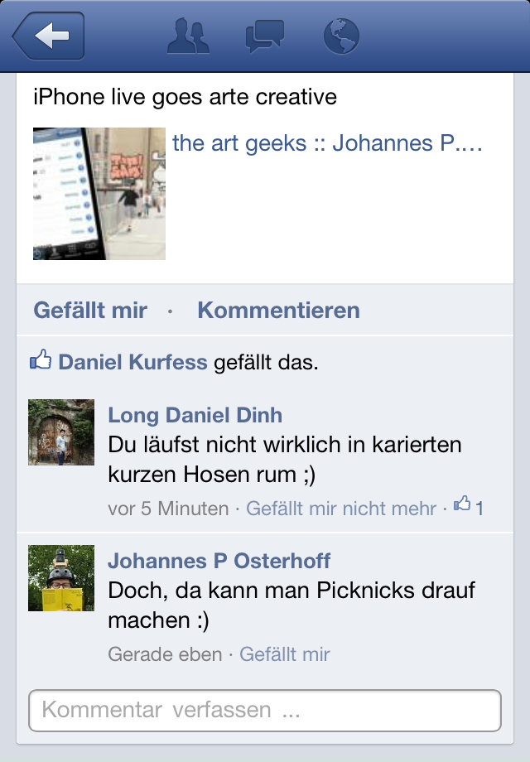This screenshot has height=762, width=530.
Task: Open Long Daniel Dinh's profile picture
Action: pos(61,432)
